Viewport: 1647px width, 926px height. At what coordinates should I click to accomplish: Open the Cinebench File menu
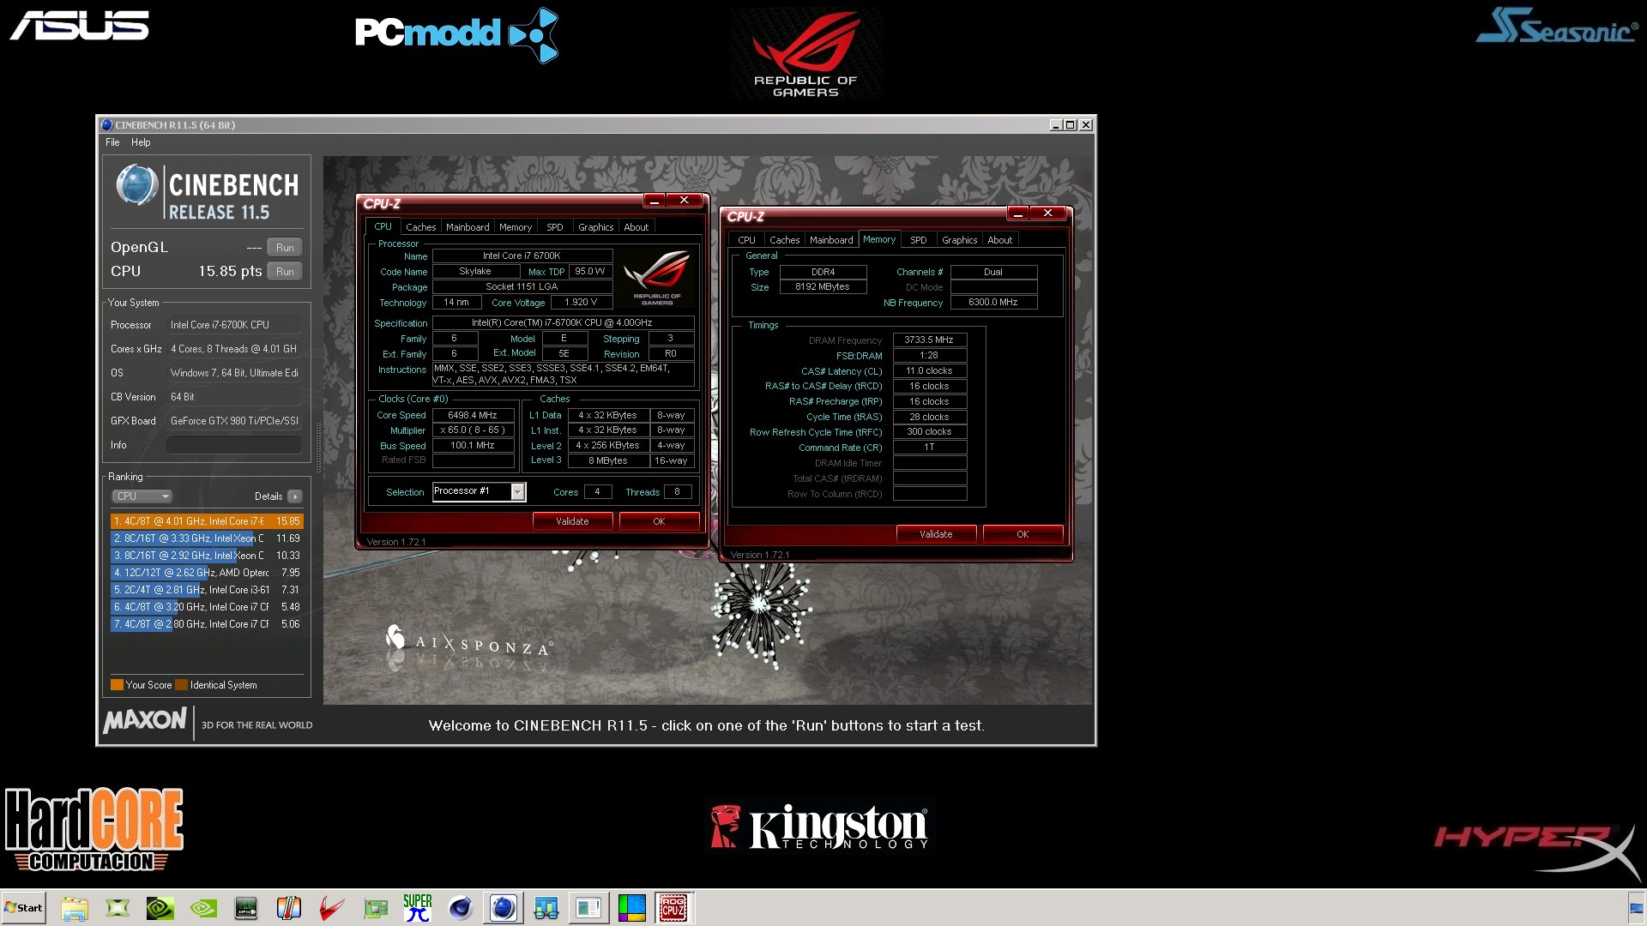112,142
